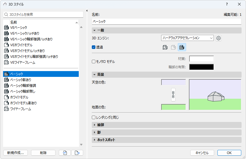Focus the 3Dスタイルを検索 search field
The image size is (246, 159).
tap(43, 15)
